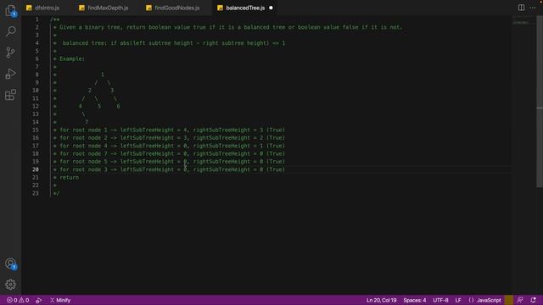Split the editor to the right

(x=521, y=8)
